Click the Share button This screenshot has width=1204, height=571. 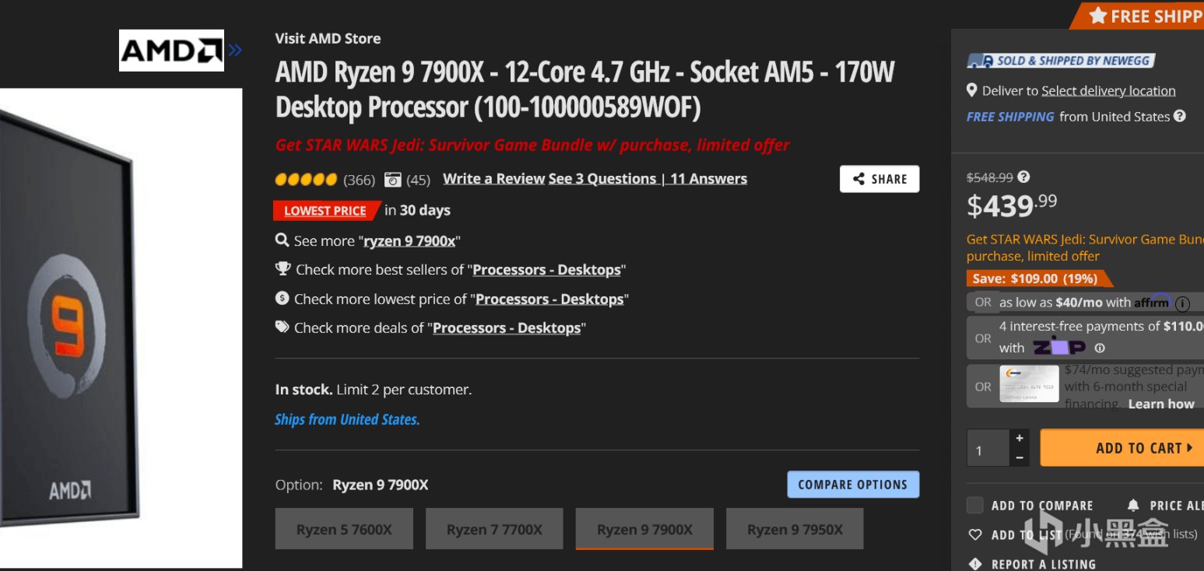click(879, 179)
